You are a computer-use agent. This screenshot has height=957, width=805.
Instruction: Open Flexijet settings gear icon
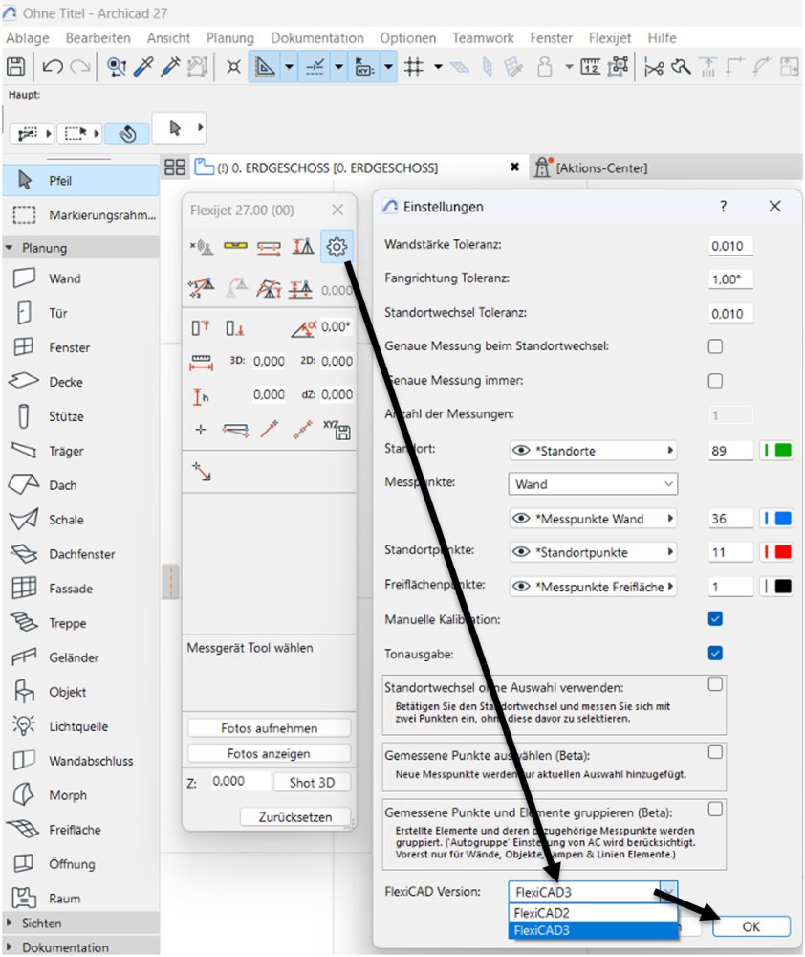[337, 247]
